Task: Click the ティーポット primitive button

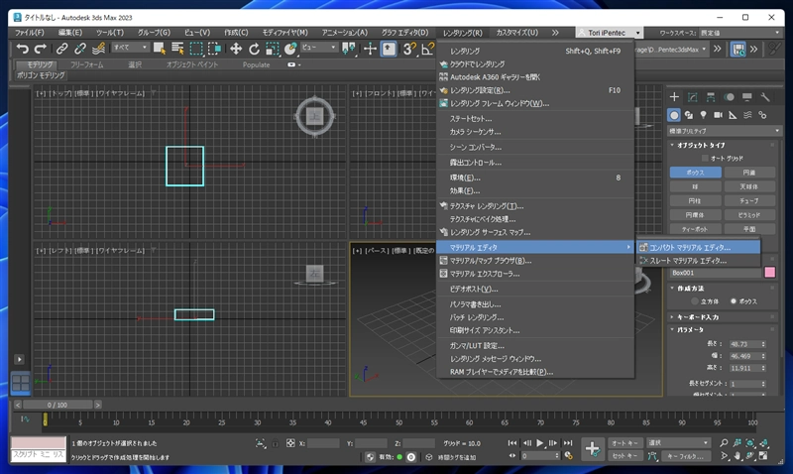Action: coord(696,229)
